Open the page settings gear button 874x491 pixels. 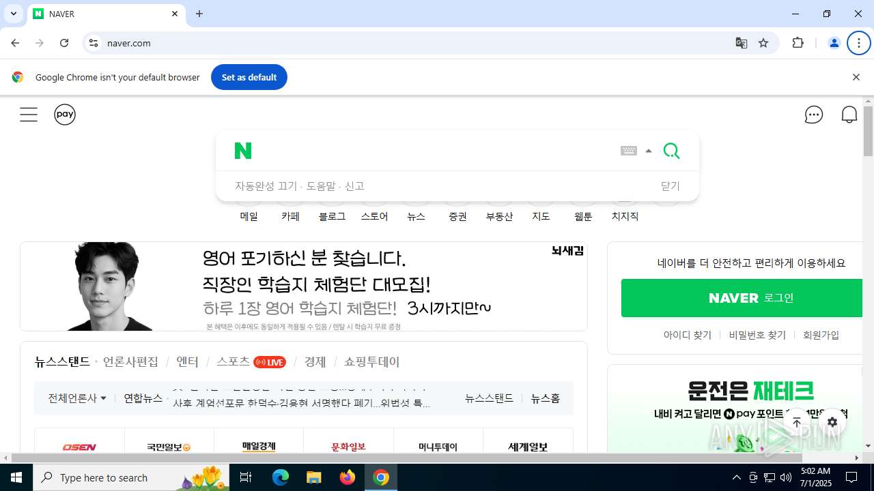click(x=832, y=422)
